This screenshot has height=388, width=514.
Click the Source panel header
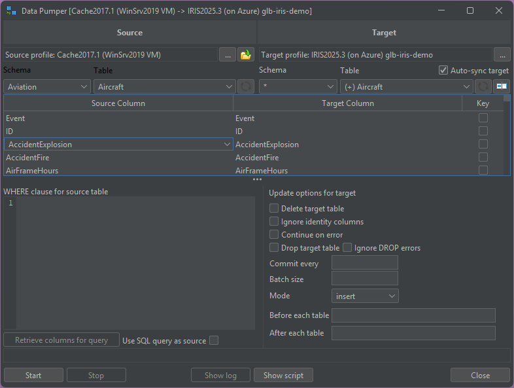point(130,33)
